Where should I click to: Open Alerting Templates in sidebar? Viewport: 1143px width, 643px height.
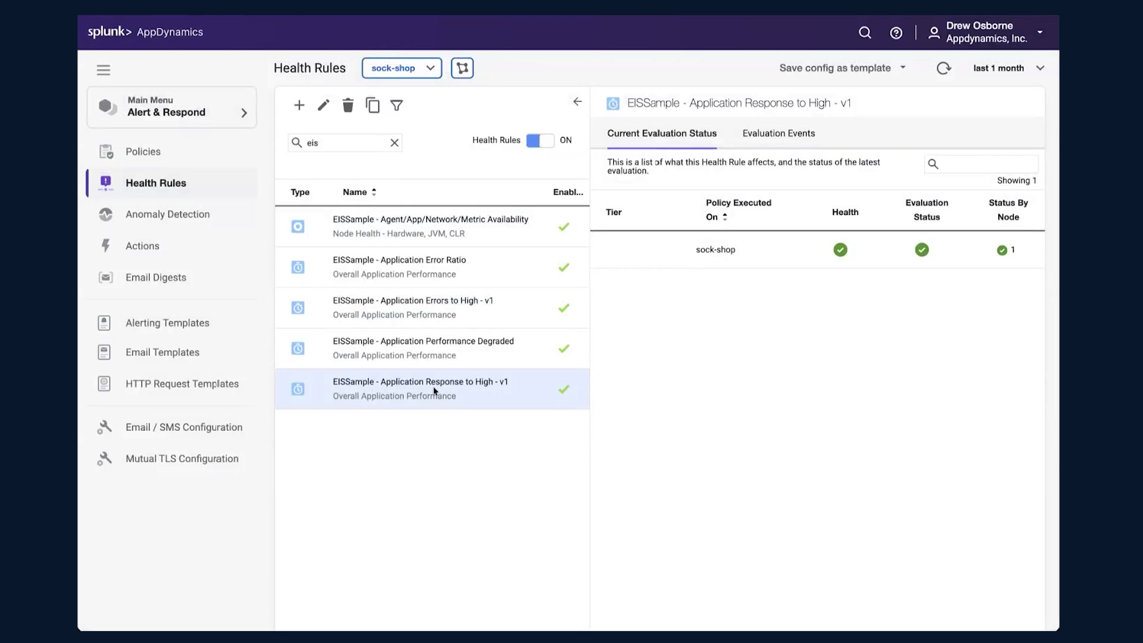click(167, 323)
